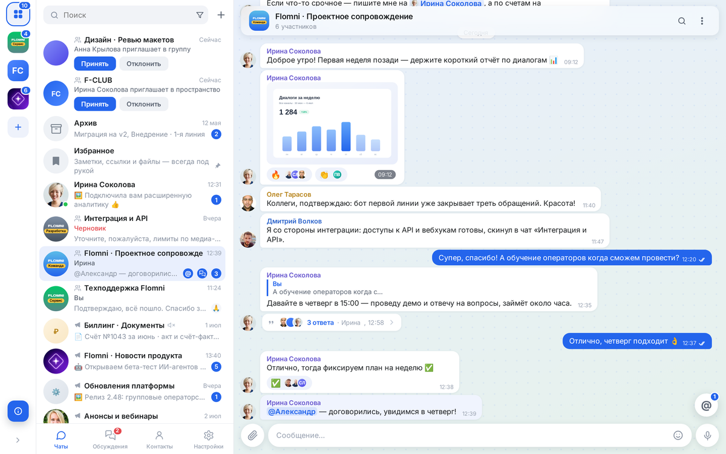
Task: Open the Архив folder
Action: [x=132, y=128]
